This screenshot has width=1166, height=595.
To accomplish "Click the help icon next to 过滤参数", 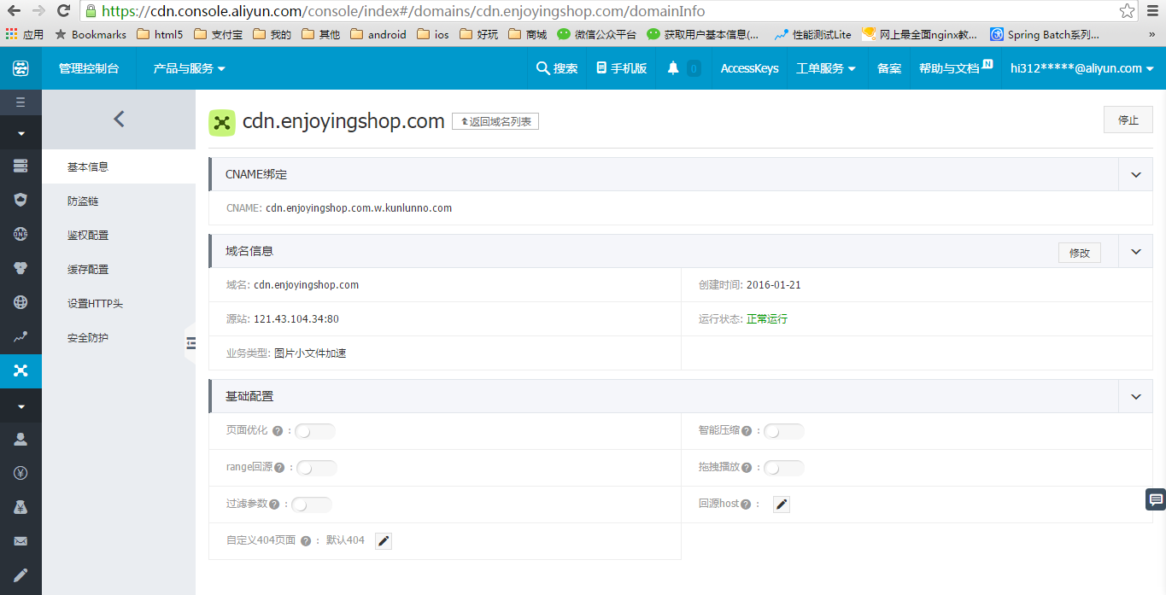I will pyautogui.click(x=274, y=505).
